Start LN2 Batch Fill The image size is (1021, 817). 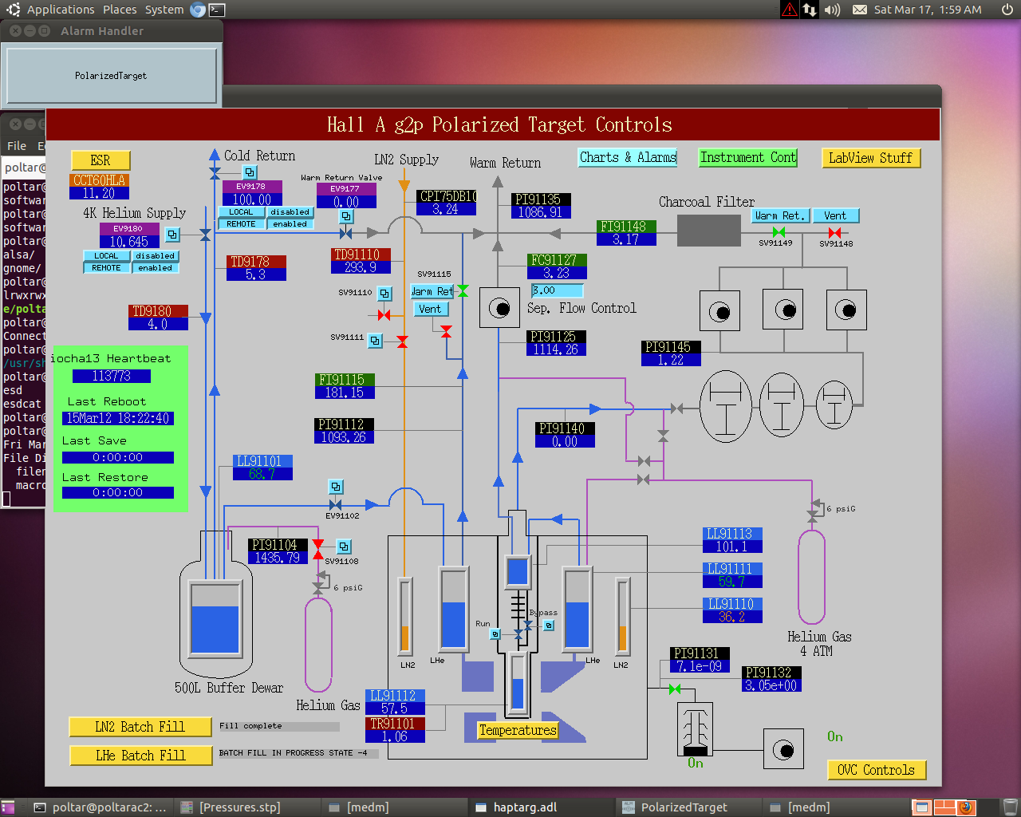tap(140, 727)
